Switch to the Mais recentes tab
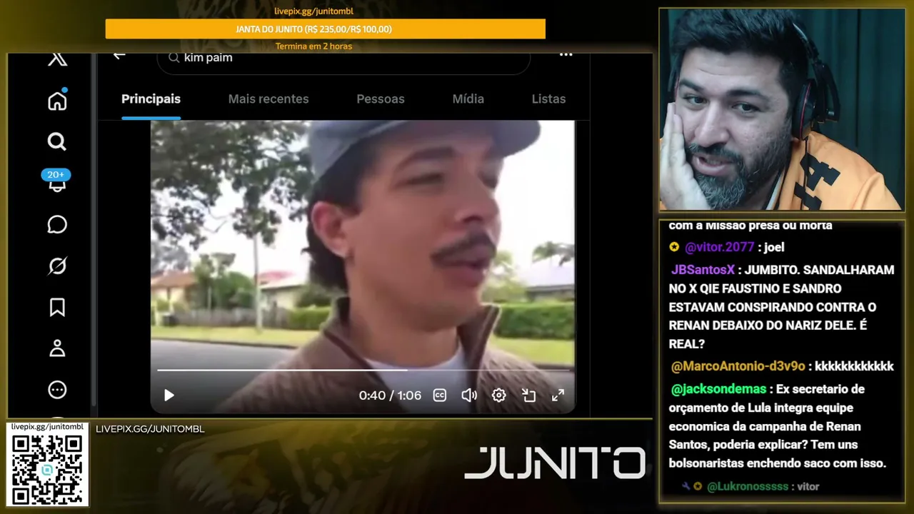 tap(268, 99)
